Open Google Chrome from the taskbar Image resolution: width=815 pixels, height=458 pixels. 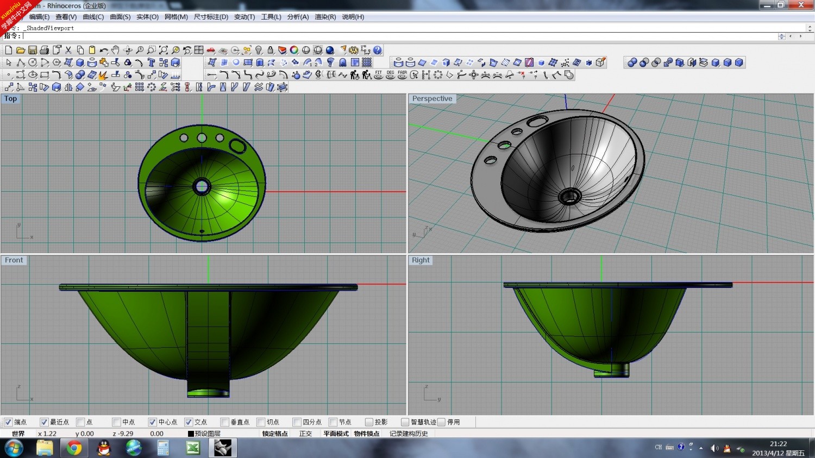(74, 448)
